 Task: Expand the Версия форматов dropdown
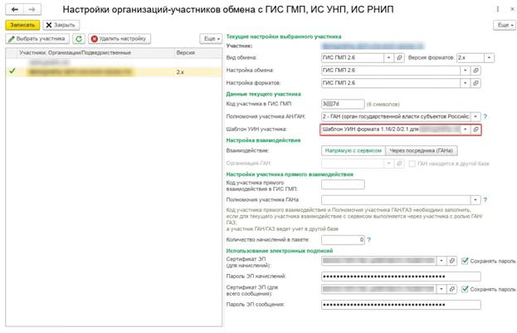tap(489, 58)
